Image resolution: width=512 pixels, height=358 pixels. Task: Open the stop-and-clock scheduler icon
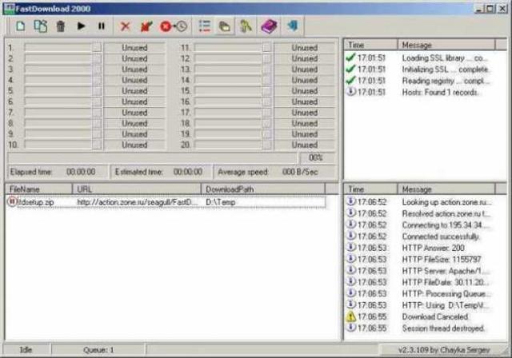point(174,26)
